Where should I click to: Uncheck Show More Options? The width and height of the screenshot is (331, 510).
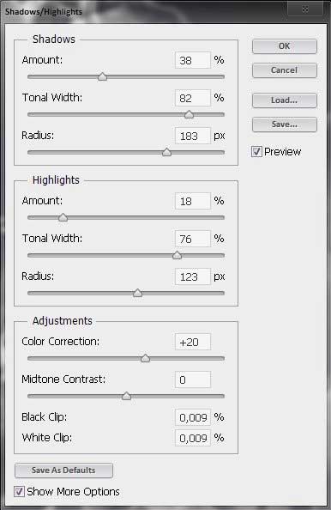pyautogui.click(x=19, y=491)
